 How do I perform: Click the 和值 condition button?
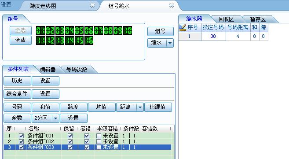tap(45, 107)
